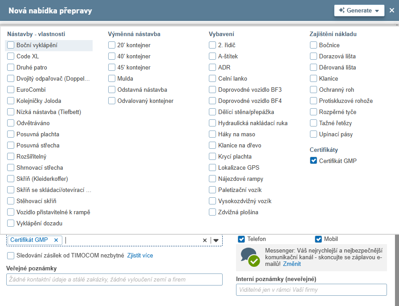This screenshot has width=399, height=306.
Task: Open the Zjistit více link
Action: (x=140, y=256)
